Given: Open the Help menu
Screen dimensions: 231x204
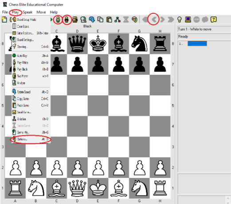Looking at the screenshot, I should [x=54, y=12].
